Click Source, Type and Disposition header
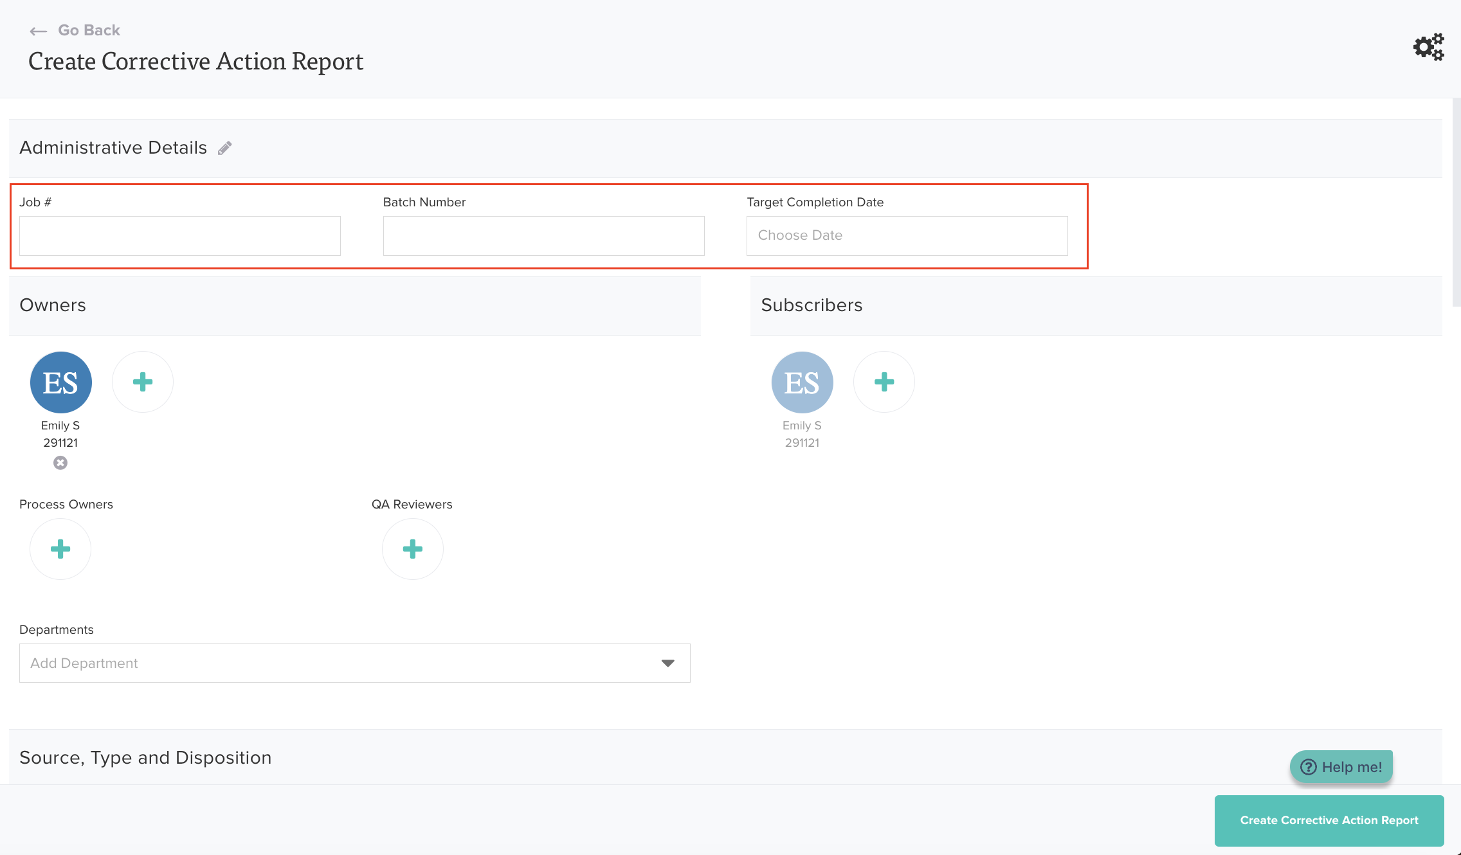 pyautogui.click(x=145, y=758)
